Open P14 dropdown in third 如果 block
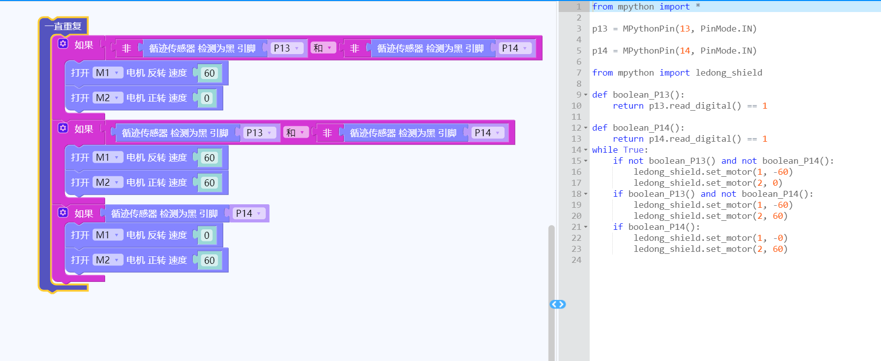 point(249,213)
